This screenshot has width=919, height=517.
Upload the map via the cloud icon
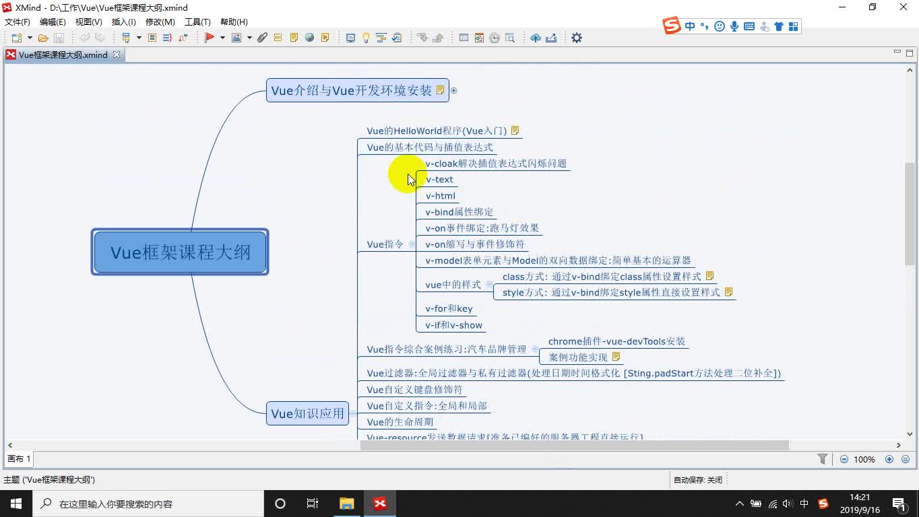(x=536, y=38)
